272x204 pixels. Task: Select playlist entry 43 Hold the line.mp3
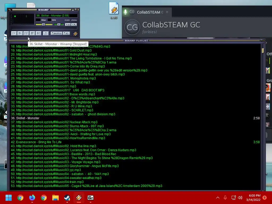135,146
